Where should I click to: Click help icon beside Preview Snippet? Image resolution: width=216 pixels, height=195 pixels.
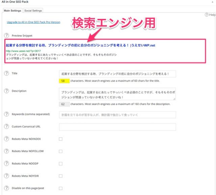(x=6, y=35)
